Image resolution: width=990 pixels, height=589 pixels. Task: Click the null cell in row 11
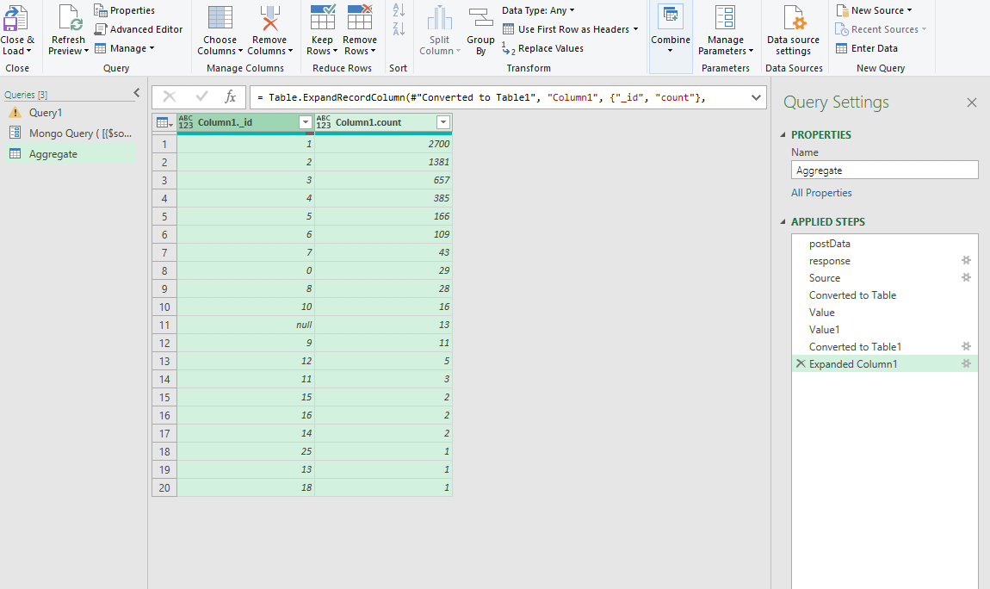(245, 325)
